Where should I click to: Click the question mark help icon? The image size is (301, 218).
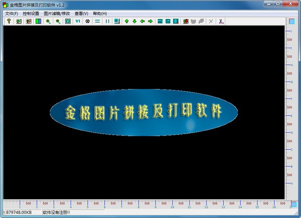(9, 21)
